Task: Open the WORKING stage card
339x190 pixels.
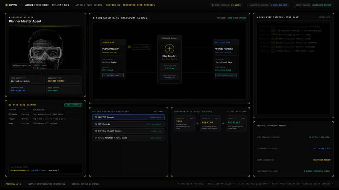Action: pos(210,124)
